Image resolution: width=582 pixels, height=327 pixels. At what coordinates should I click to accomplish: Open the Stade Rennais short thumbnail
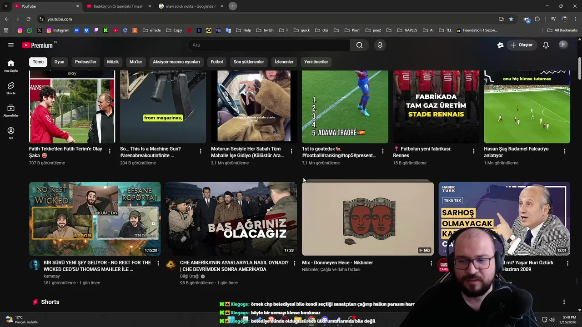436,107
